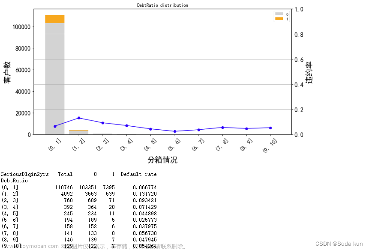Click the default count "7395"
This screenshot has height=250, width=369.
pyautogui.click(x=109, y=187)
